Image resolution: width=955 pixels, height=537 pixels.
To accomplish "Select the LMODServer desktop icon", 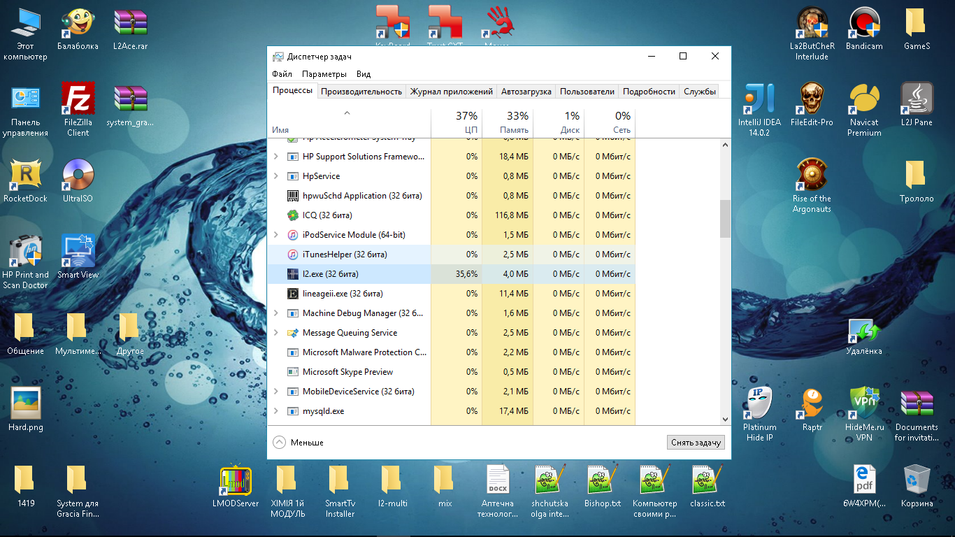I will click(236, 485).
